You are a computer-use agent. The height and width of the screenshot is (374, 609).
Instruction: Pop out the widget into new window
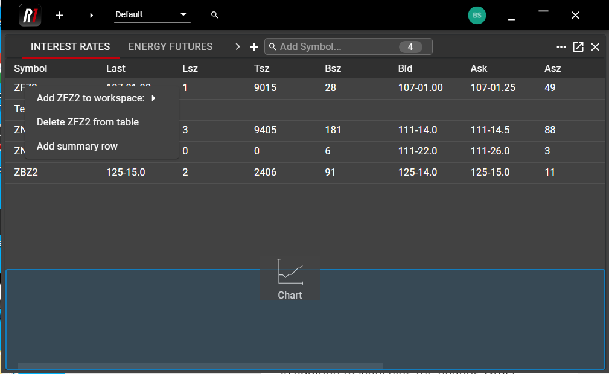click(578, 47)
